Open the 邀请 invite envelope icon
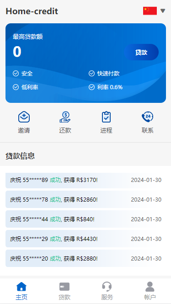 point(24,117)
